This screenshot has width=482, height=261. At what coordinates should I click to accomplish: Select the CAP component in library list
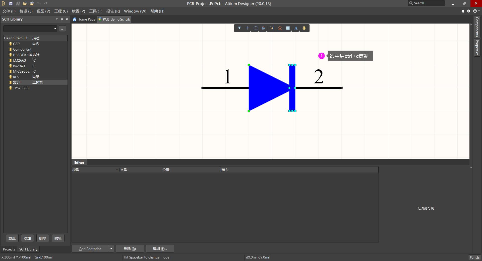point(35,44)
